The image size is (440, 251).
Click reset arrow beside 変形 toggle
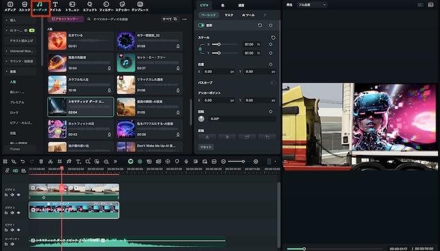260,26
